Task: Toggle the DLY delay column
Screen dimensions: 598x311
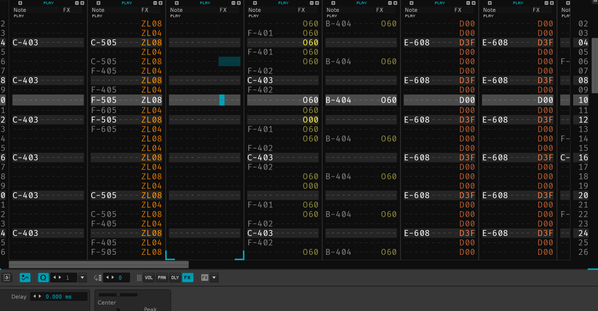Action: pyautogui.click(x=174, y=278)
